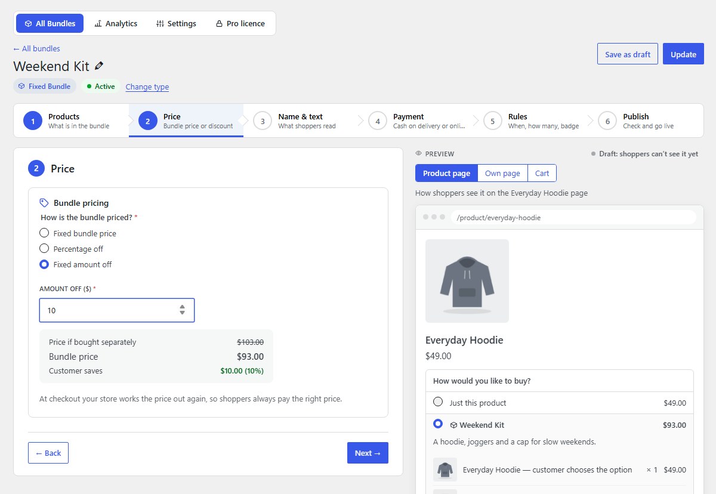Click the Change type link
This screenshot has width=716, height=494.
coord(147,87)
